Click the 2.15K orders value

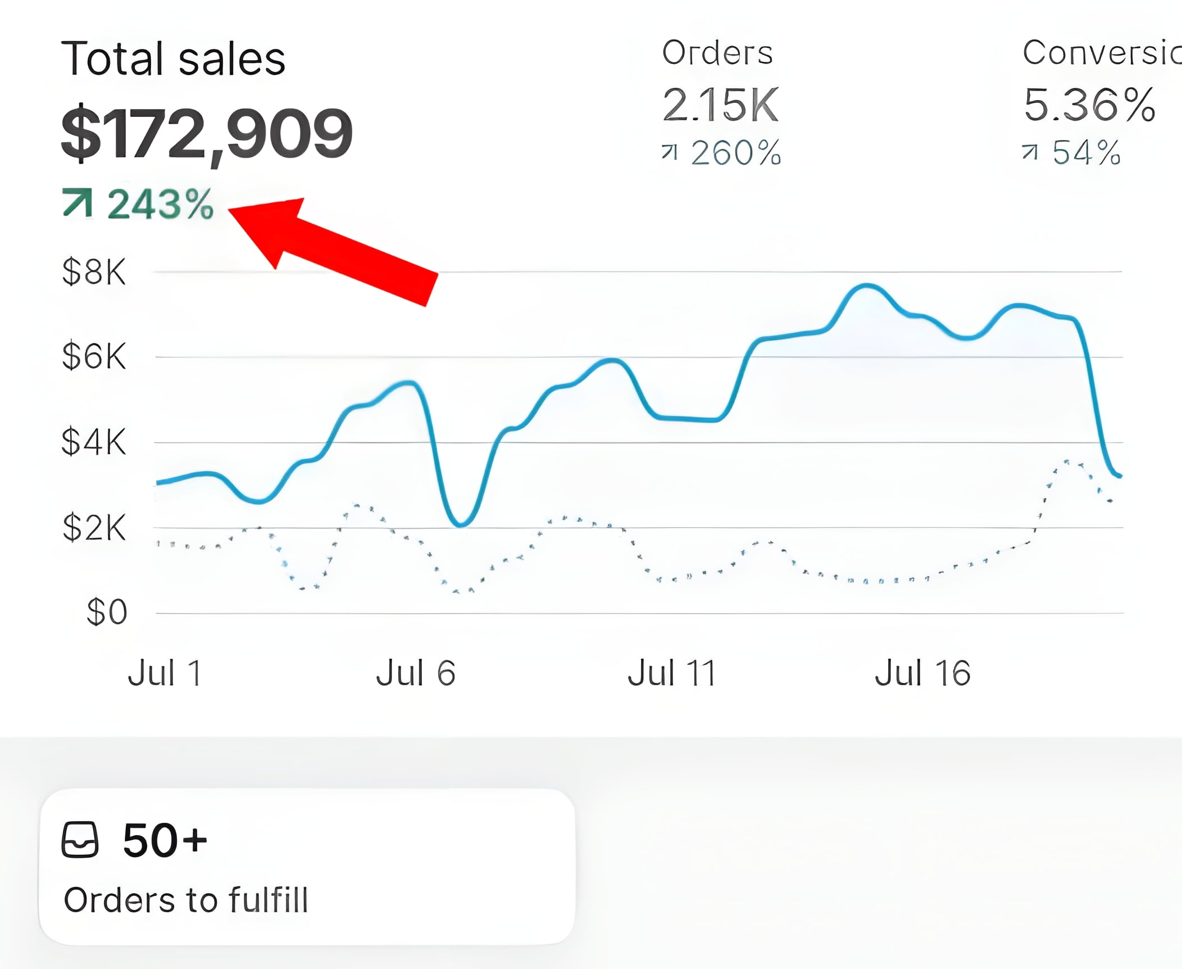[720, 105]
